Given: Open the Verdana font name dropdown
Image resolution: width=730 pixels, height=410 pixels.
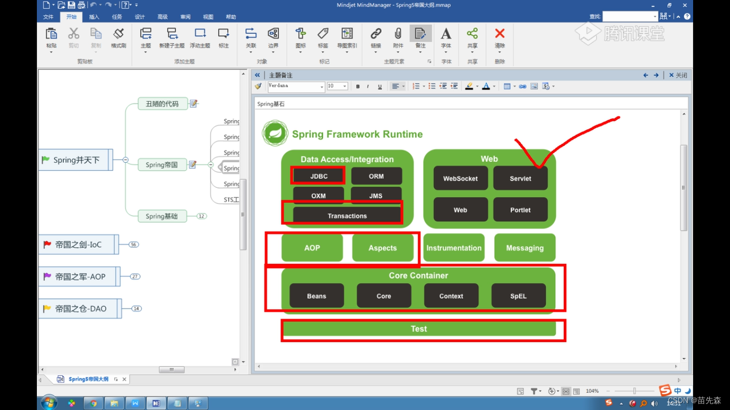Looking at the screenshot, I should pos(322,86).
